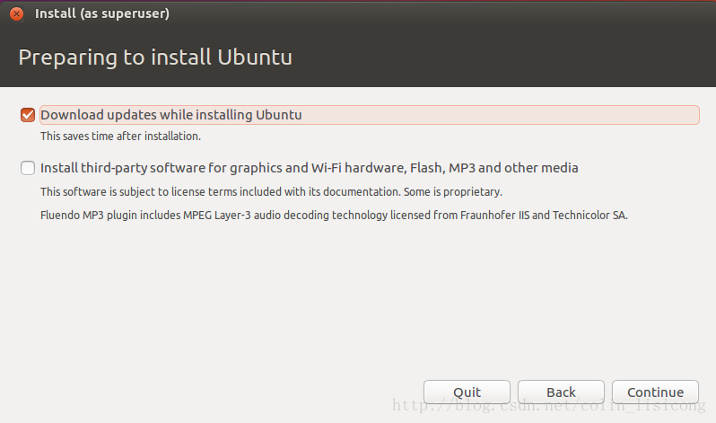Click the "This saves time after installation" note

pyautogui.click(x=120, y=137)
